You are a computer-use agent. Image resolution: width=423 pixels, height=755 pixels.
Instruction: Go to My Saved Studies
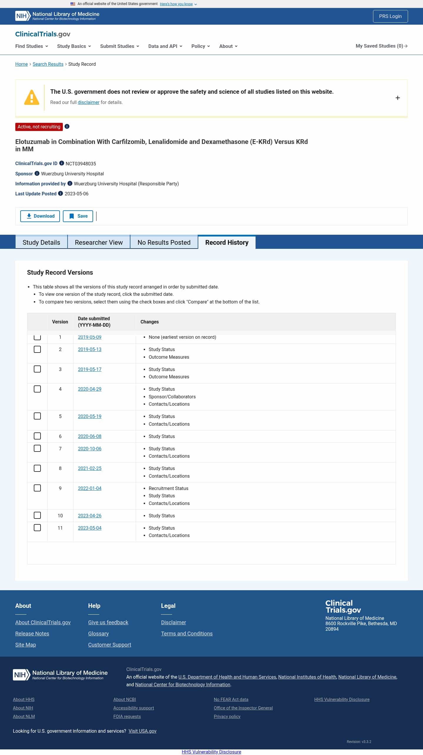pyautogui.click(x=381, y=46)
